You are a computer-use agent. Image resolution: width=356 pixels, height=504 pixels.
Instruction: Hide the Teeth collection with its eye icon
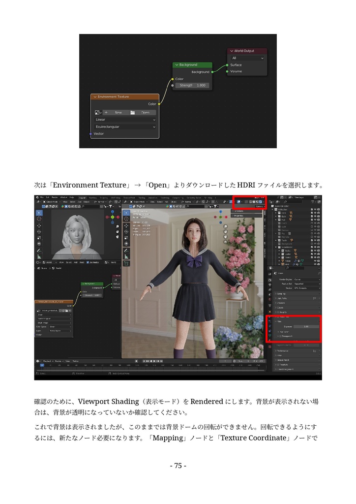[315, 240]
